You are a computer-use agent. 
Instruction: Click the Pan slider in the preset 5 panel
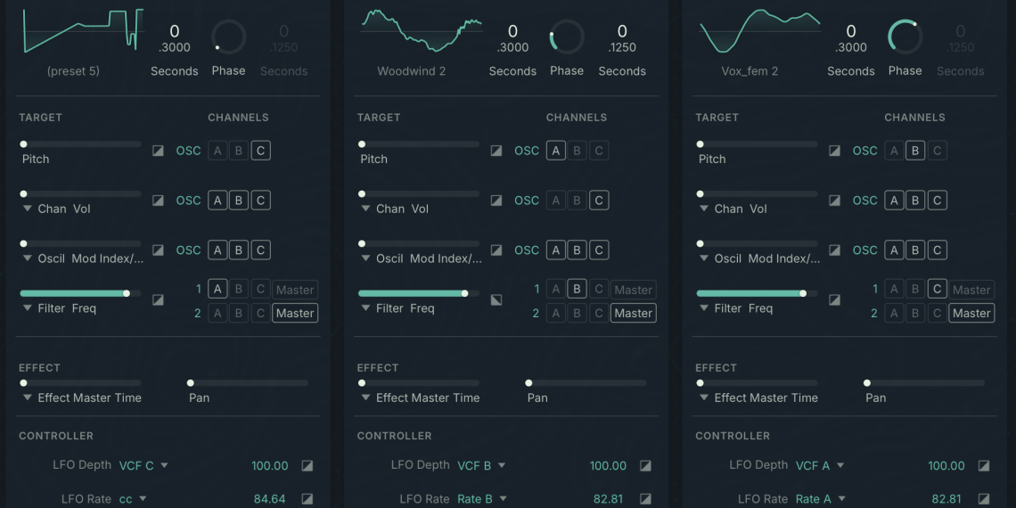pos(248,383)
